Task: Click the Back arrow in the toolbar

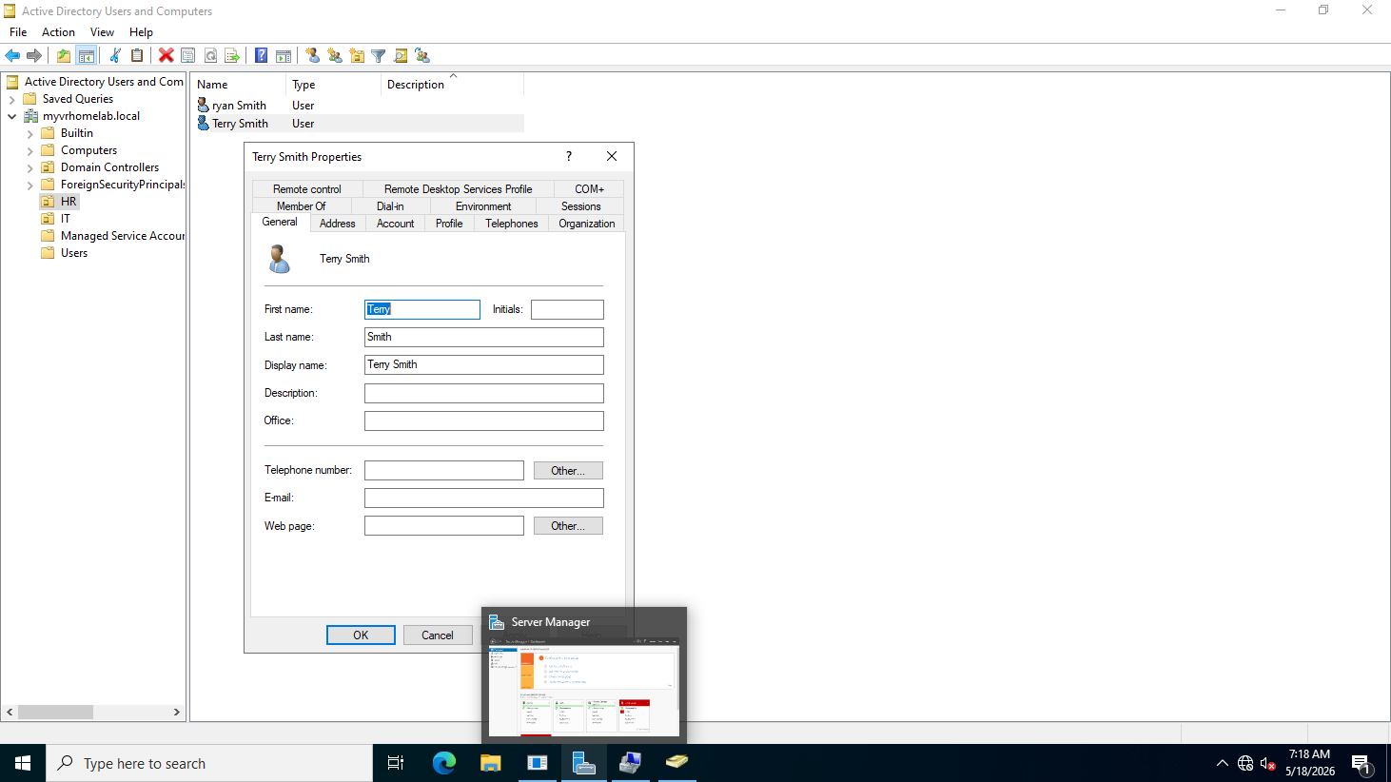Action: [12, 56]
